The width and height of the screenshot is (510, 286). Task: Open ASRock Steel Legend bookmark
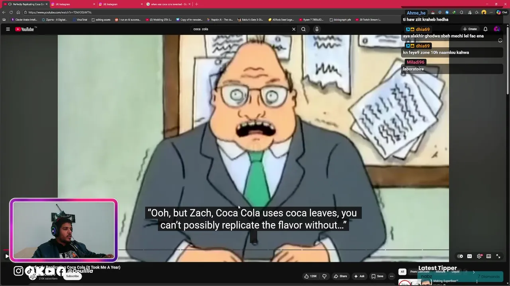coord(281,19)
